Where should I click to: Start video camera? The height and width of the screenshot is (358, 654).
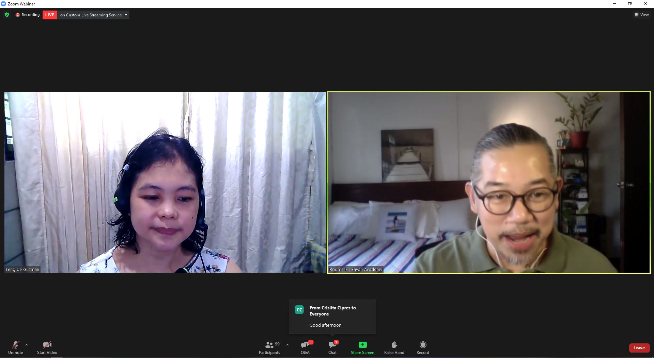(47, 347)
